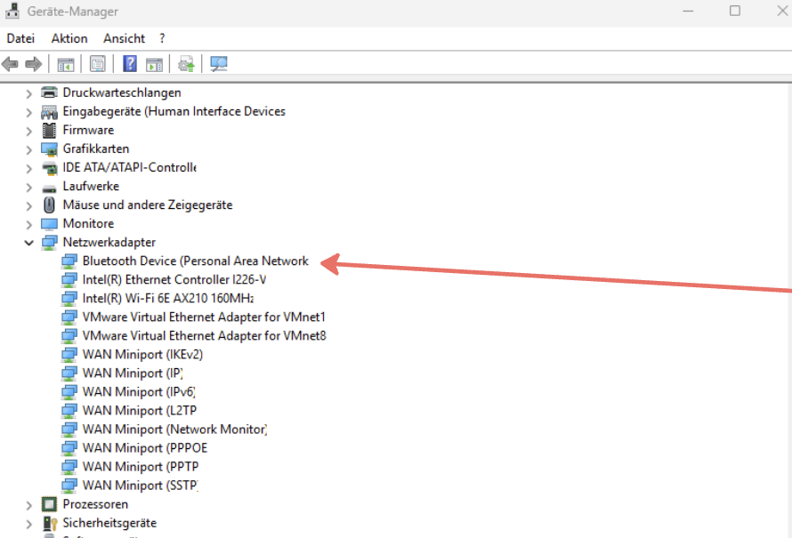Screen dimensions: 792x538
Task: Toggle the console tree pane toolbar icon
Action: coord(66,65)
